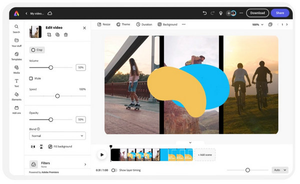Open the Blend info icon
Viewport: 300px width, 184px height.
[x=38, y=129]
